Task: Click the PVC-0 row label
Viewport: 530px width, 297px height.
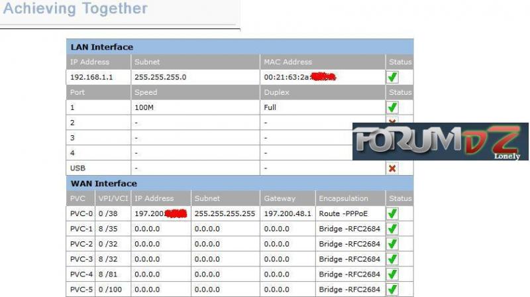Action: (x=81, y=213)
